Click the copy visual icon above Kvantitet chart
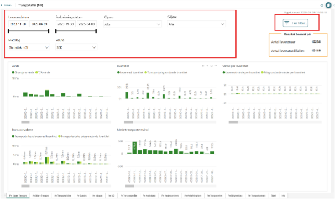This screenshot has width=335, height=201. (x=203, y=66)
